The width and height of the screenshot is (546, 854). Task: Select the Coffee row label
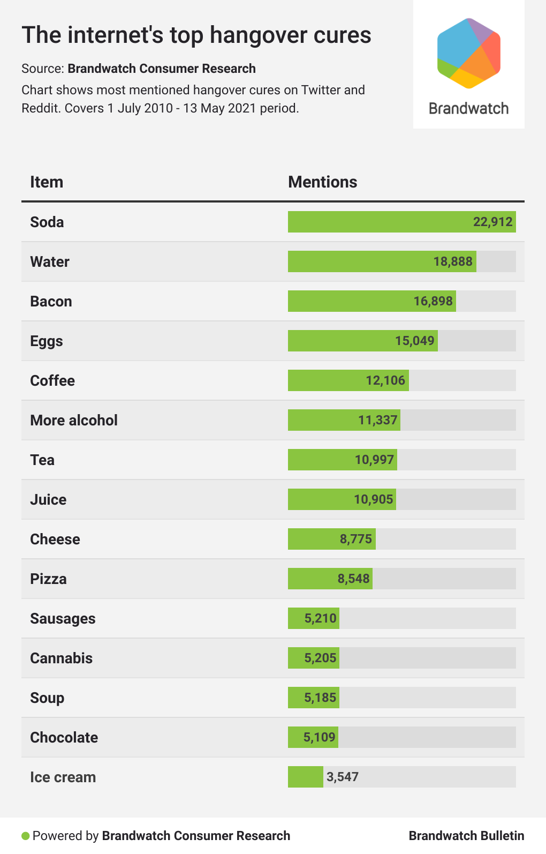coord(52,380)
